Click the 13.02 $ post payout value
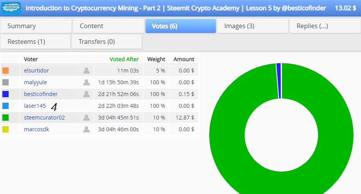The width and height of the screenshot is (361, 194). coord(346,8)
